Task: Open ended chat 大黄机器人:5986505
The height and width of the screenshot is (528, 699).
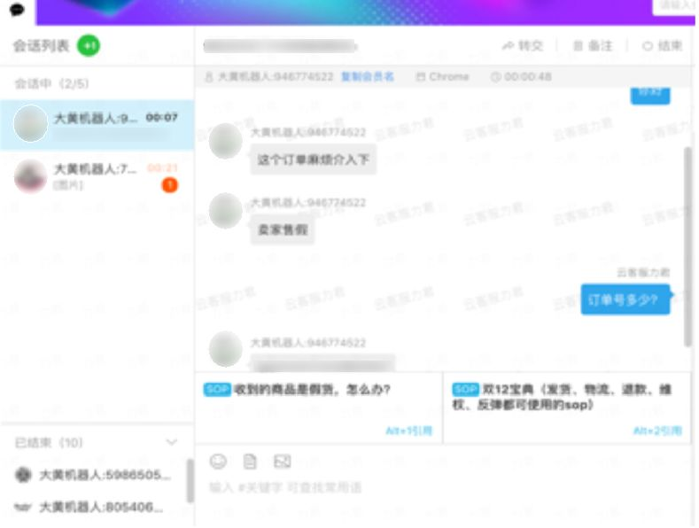Action: coord(97,476)
